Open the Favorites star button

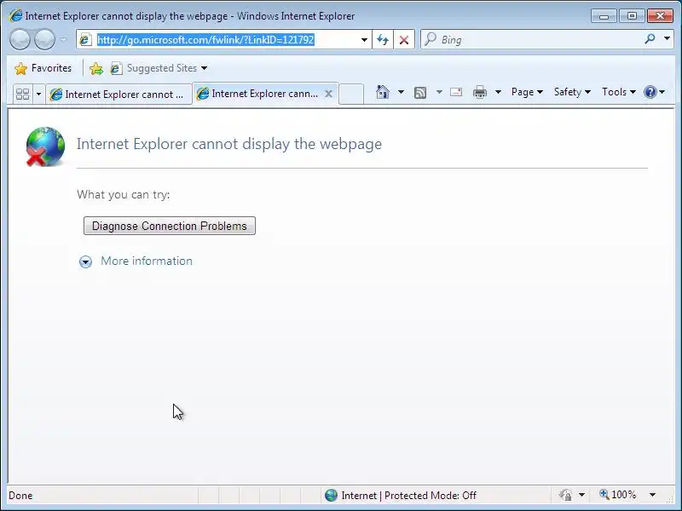click(x=43, y=68)
